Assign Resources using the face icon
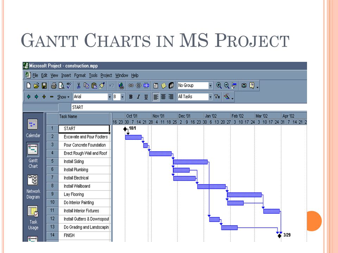The image size is (338, 253). pos(171,86)
